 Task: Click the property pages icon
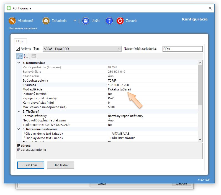[x=34, y=56]
